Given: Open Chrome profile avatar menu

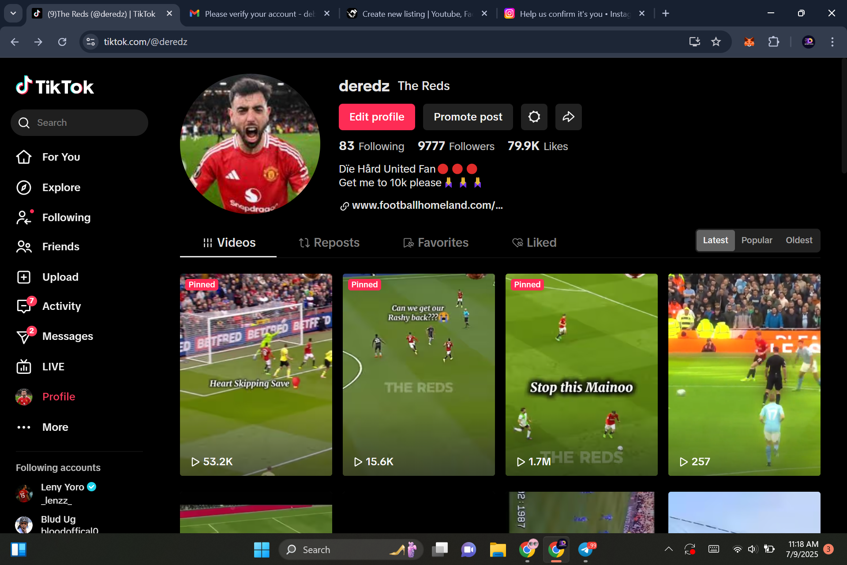Looking at the screenshot, I should coord(808,42).
